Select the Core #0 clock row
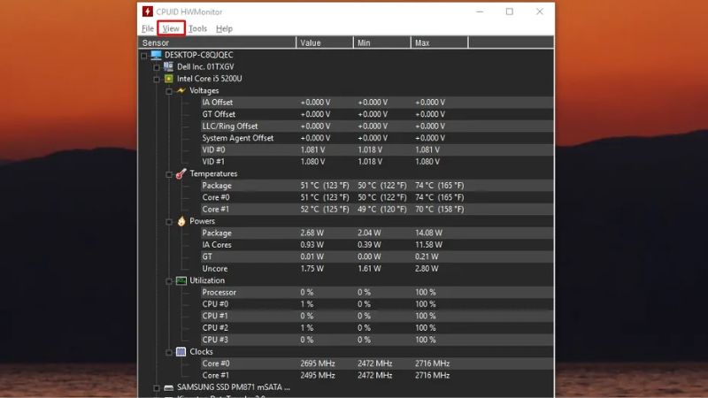Viewport: 708px width, 398px height. [377, 364]
